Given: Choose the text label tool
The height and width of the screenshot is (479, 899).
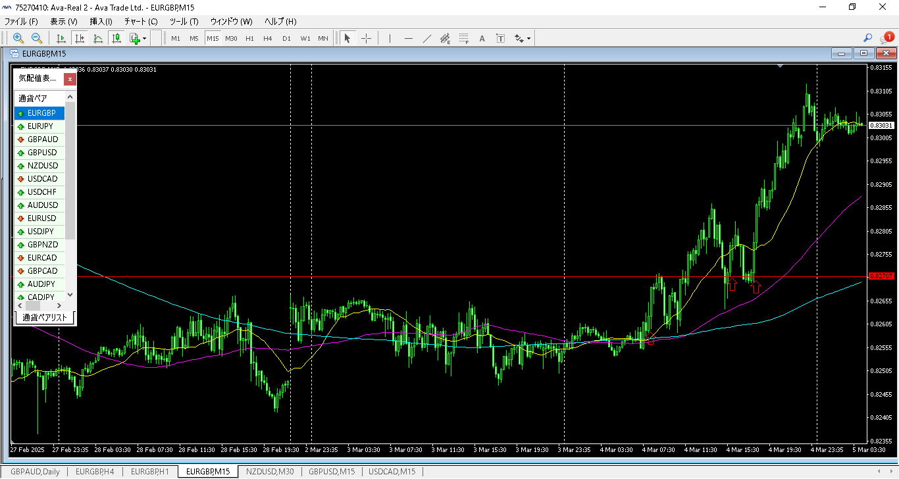Looking at the screenshot, I should pos(500,38).
